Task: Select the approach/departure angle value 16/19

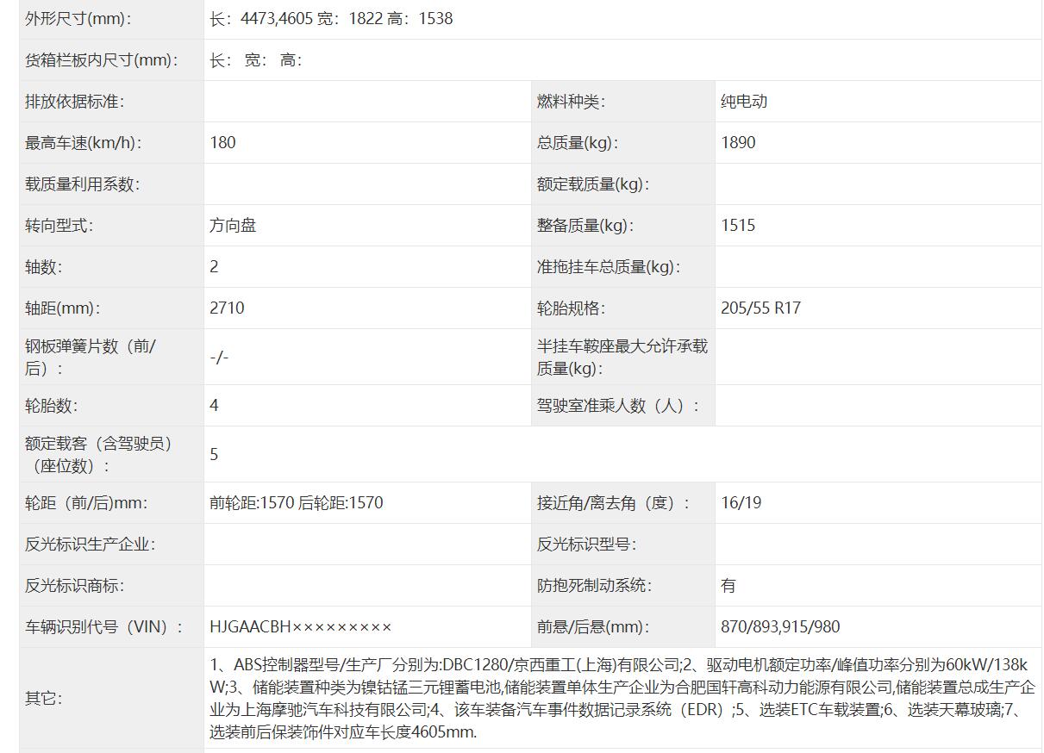Action: pyautogui.click(x=741, y=503)
